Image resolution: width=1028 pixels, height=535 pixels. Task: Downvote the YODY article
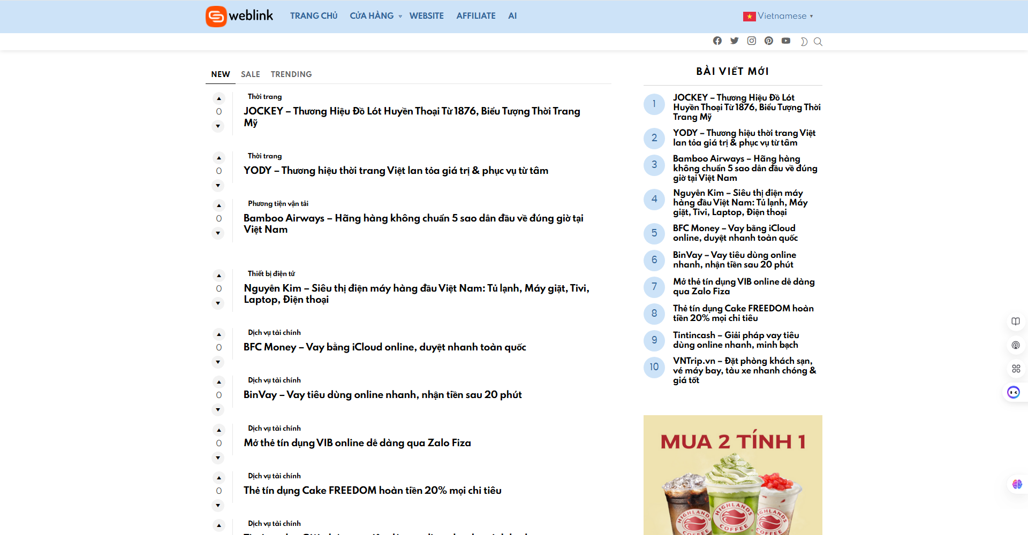218,186
